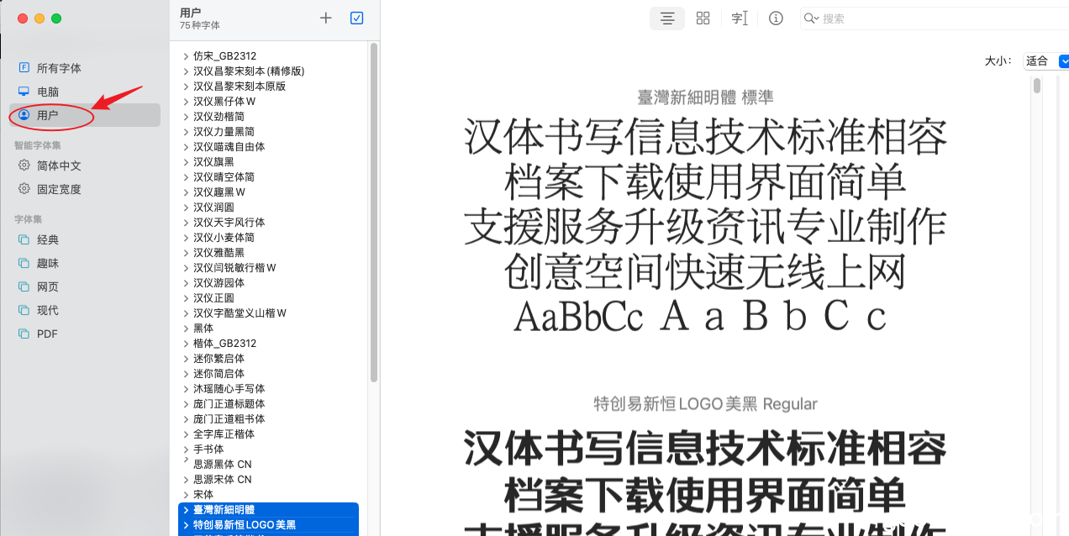Viewport: 1069px width, 536px height.
Task: Click the font list scrollbar
Action: click(x=373, y=210)
